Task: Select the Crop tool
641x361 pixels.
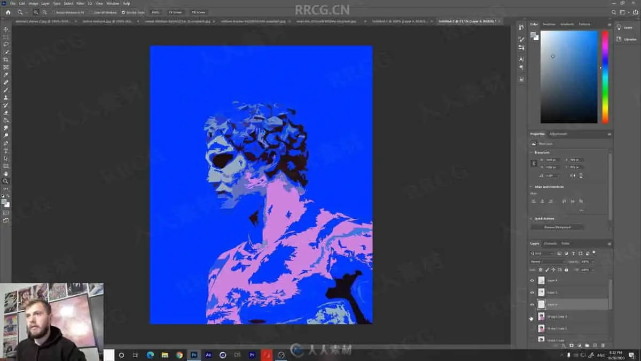Action: (6, 60)
